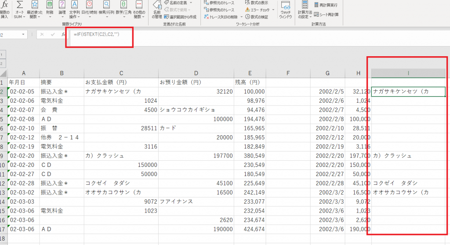Open the 検索/行列 lookup functions icon
Viewport: 450px width, 245px height.
tap(107, 5)
